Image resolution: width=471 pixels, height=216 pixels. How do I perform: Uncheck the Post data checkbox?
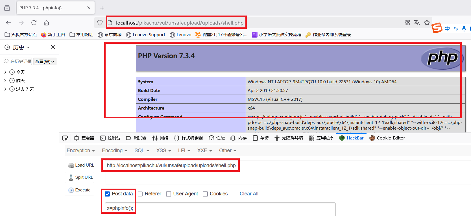click(107, 194)
